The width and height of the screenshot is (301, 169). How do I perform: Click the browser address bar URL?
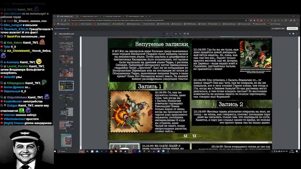click(x=117, y=21)
